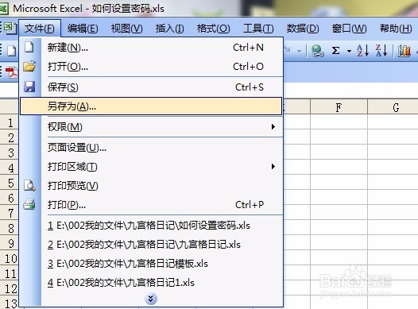418x309 pixels.
Task: Click the hyperlink globe icon in toolbar
Action: pos(317,51)
